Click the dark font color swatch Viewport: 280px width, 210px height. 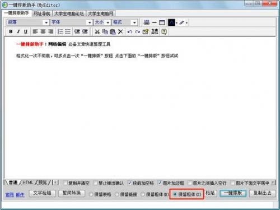pyautogui.click(x=171, y=22)
